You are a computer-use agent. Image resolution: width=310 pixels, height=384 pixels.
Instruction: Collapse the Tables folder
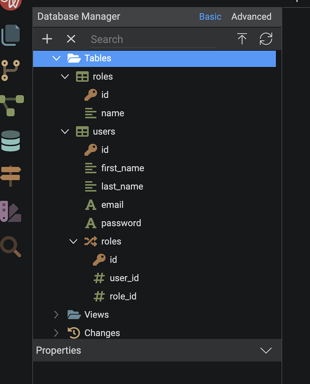point(56,58)
